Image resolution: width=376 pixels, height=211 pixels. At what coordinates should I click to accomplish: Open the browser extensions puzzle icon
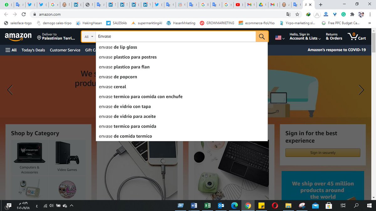pos(352,14)
